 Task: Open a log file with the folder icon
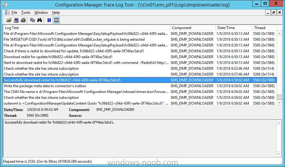(x=9, y=20)
